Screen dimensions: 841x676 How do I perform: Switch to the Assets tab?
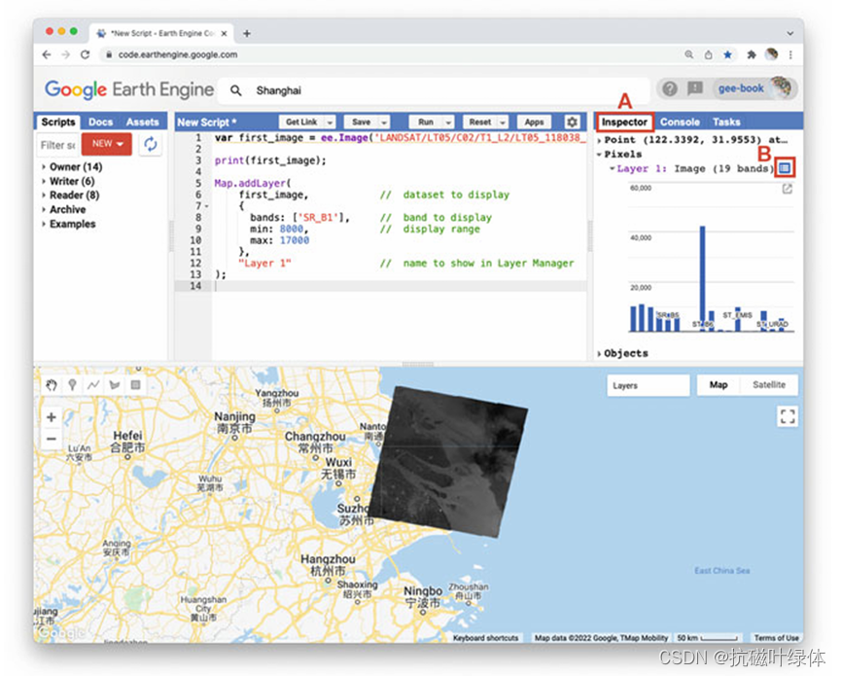tap(142, 123)
